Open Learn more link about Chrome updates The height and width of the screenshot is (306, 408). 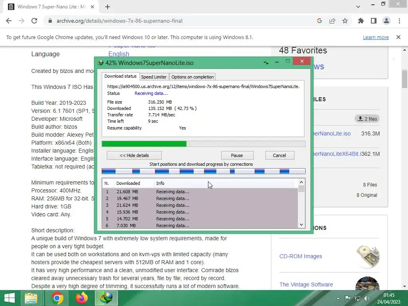[x=376, y=37]
